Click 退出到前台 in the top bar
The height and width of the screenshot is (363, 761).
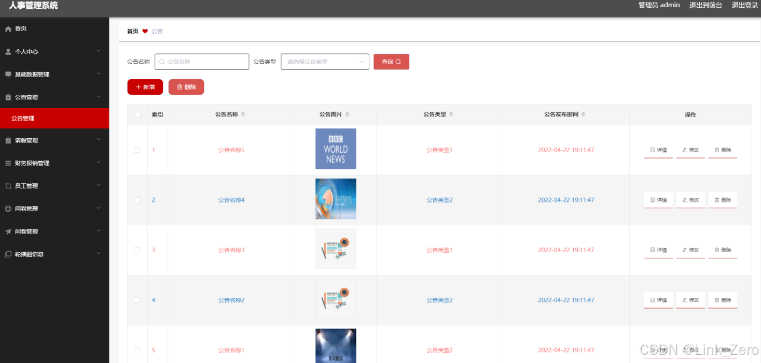pos(705,5)
